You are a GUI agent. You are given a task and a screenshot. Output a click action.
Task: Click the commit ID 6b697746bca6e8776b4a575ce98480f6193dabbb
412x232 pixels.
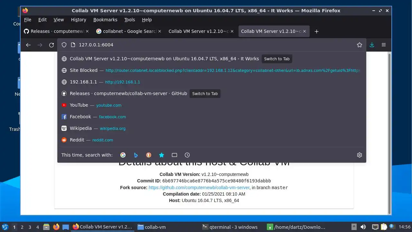pyautogui.click(x=217, y=181)
